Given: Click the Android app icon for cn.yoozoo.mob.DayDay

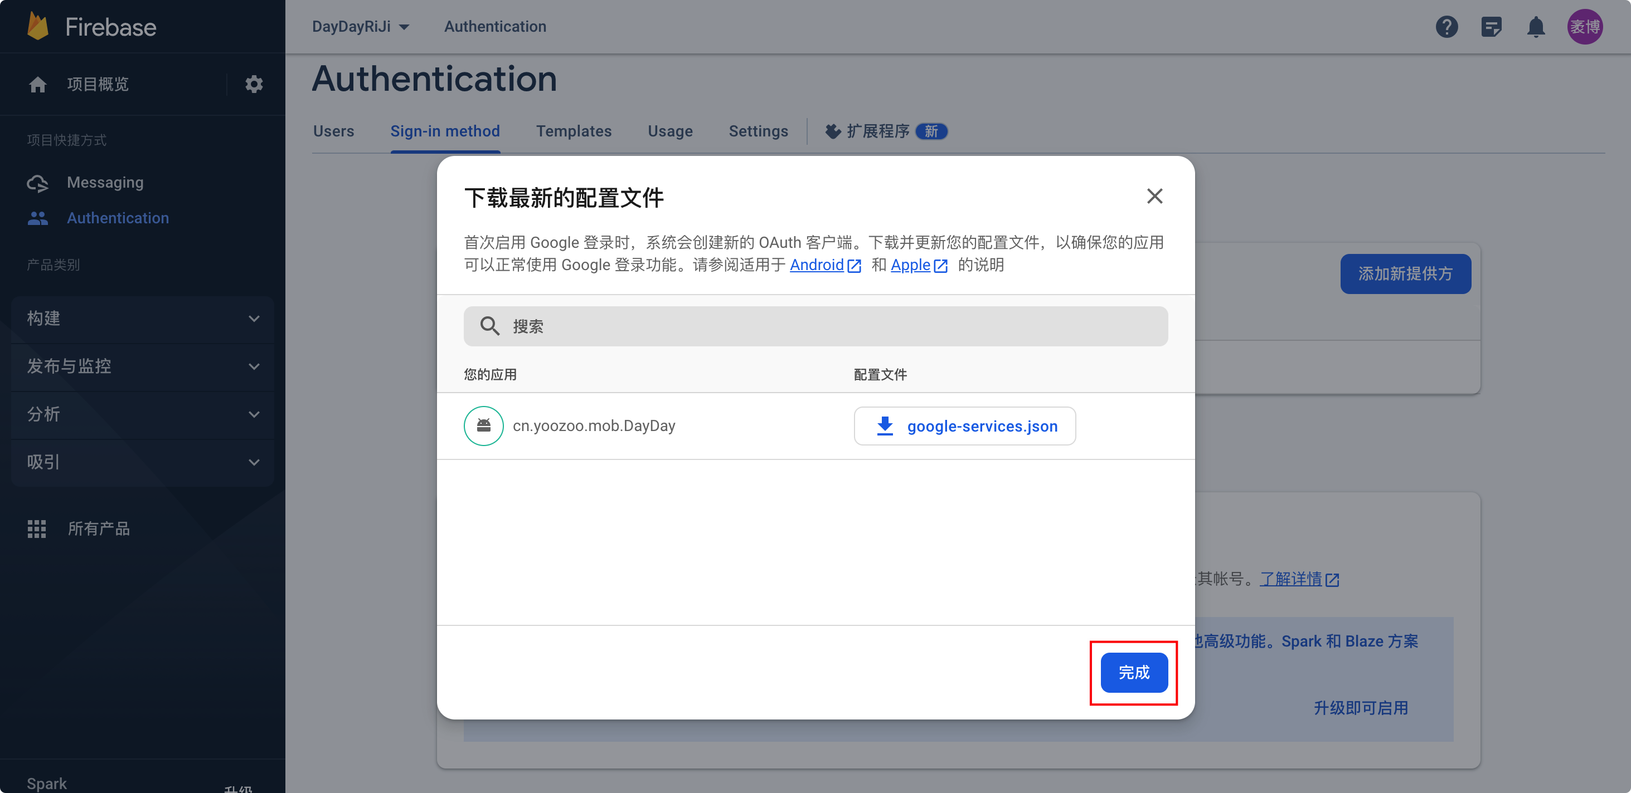Looking at the screenshot, I should [484, 425].
